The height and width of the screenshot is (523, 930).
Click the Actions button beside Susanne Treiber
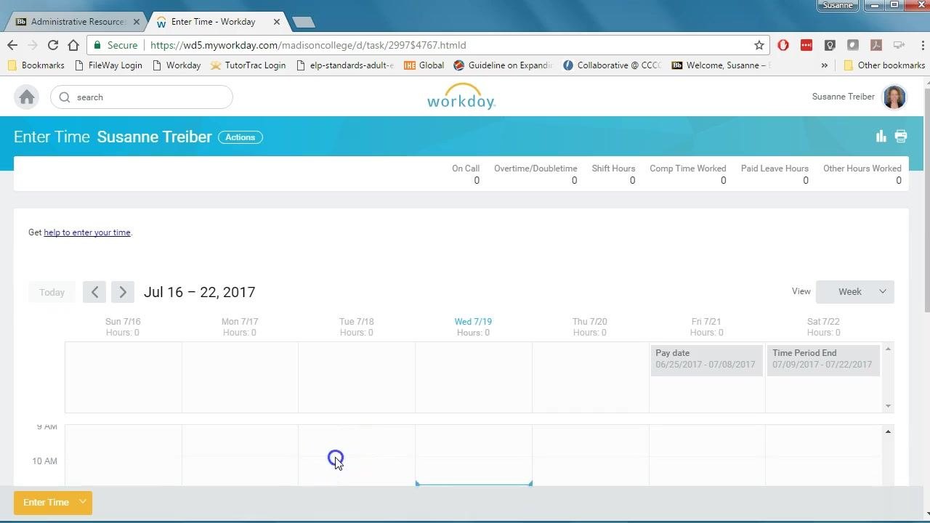240,137
